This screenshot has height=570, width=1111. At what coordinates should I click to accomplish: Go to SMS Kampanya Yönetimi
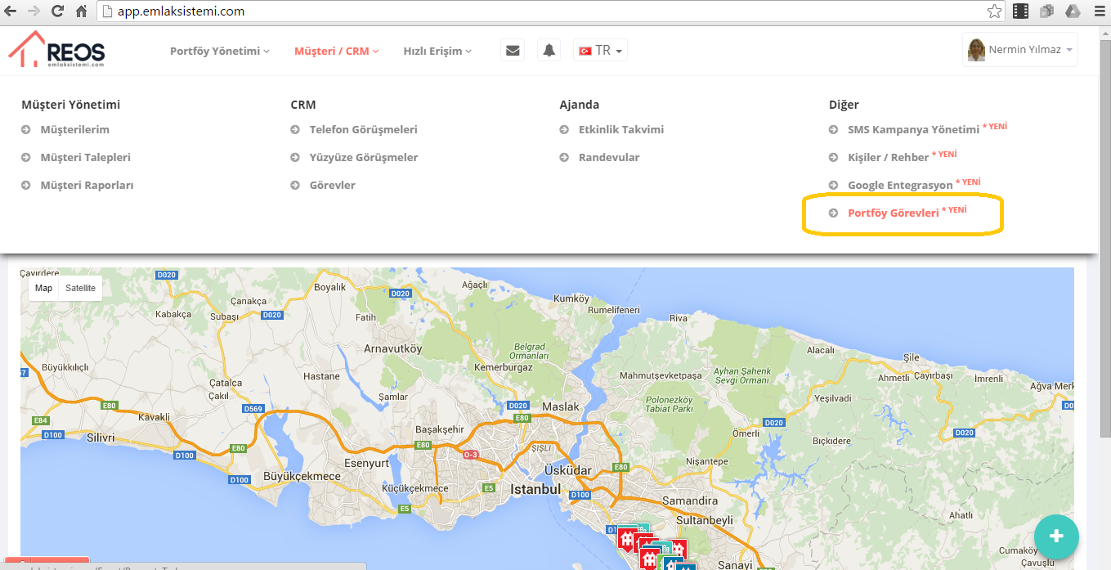[912, 129]
